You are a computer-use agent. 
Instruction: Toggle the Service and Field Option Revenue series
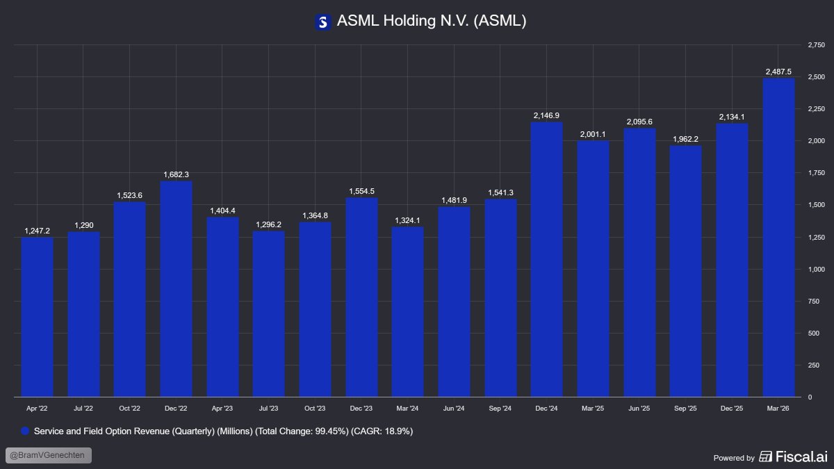(215, 431)
